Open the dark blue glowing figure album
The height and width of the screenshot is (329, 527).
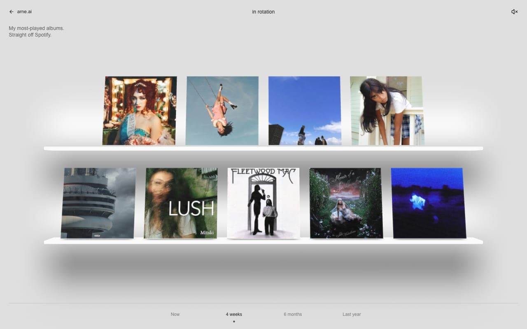[x=429, y=203]
